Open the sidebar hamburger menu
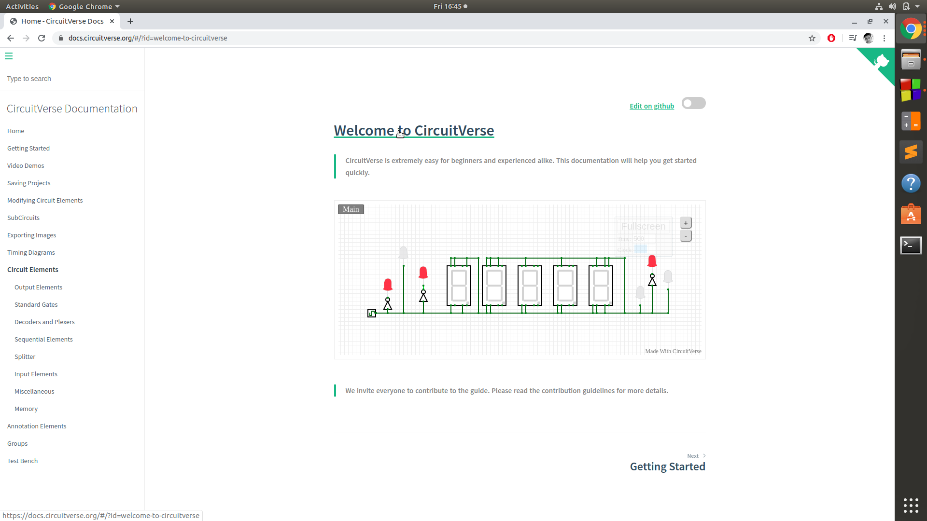This screenshot has height=521, width=927. coord(9,56)
